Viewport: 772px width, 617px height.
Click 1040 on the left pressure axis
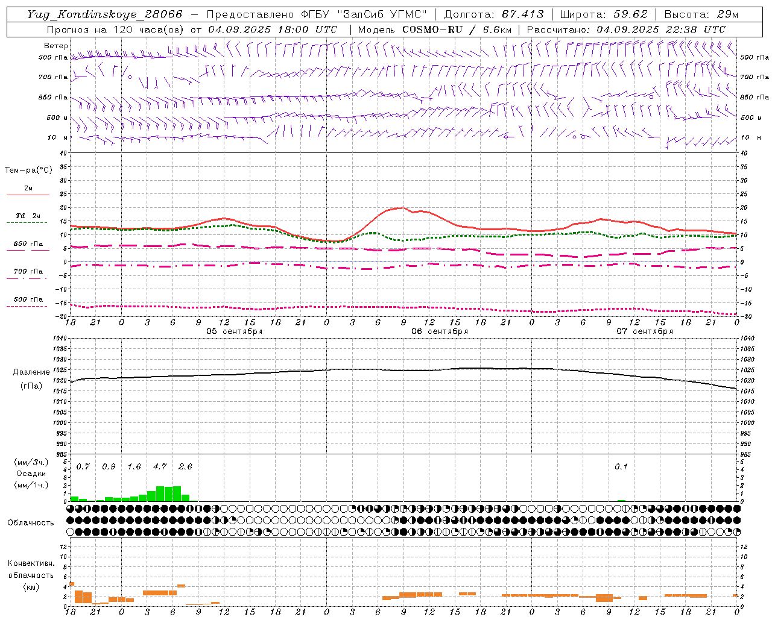[x=59, y=339]
